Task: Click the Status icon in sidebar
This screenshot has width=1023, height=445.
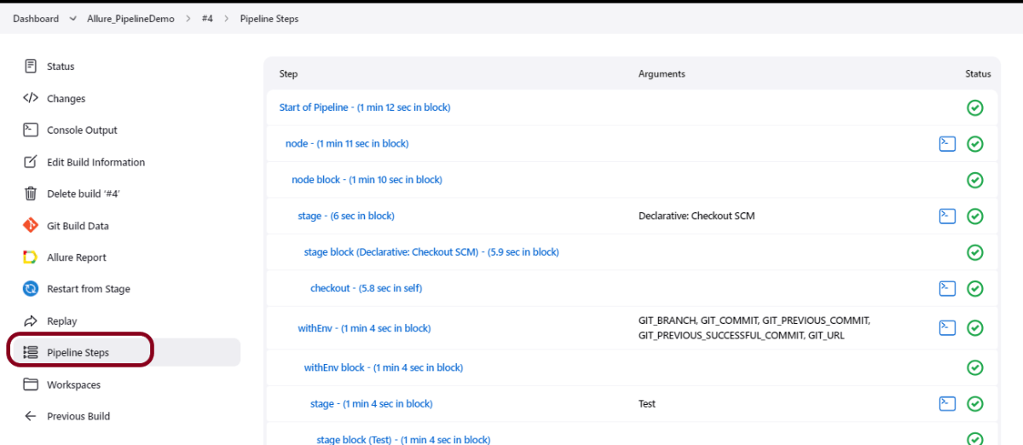Action: click(x=31, y=66)
